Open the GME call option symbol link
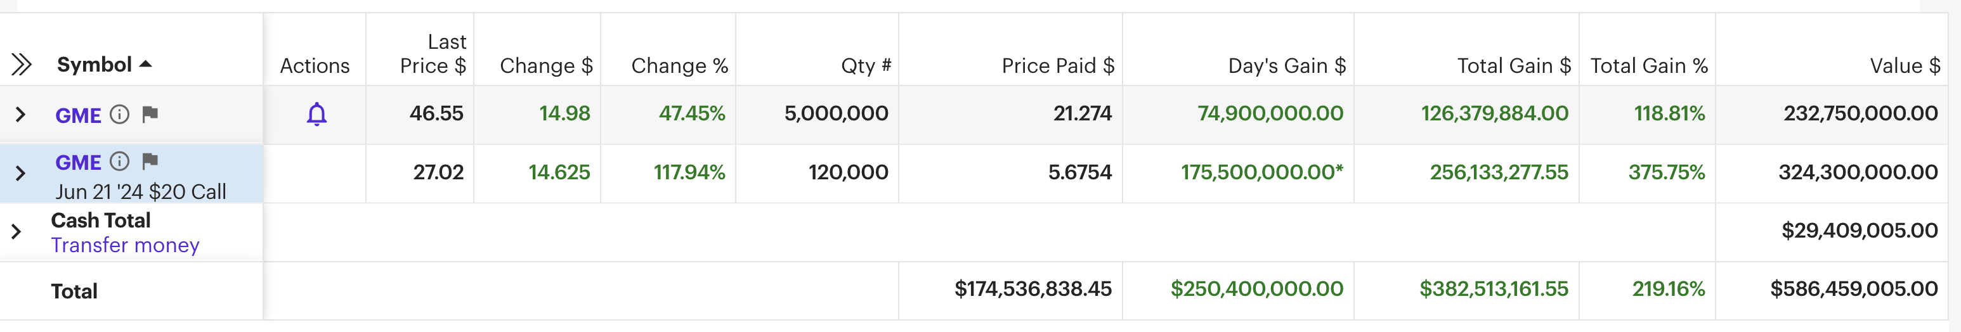Image resolution: width=1961 pixels, height=332 pixels. tap(77, 163)
